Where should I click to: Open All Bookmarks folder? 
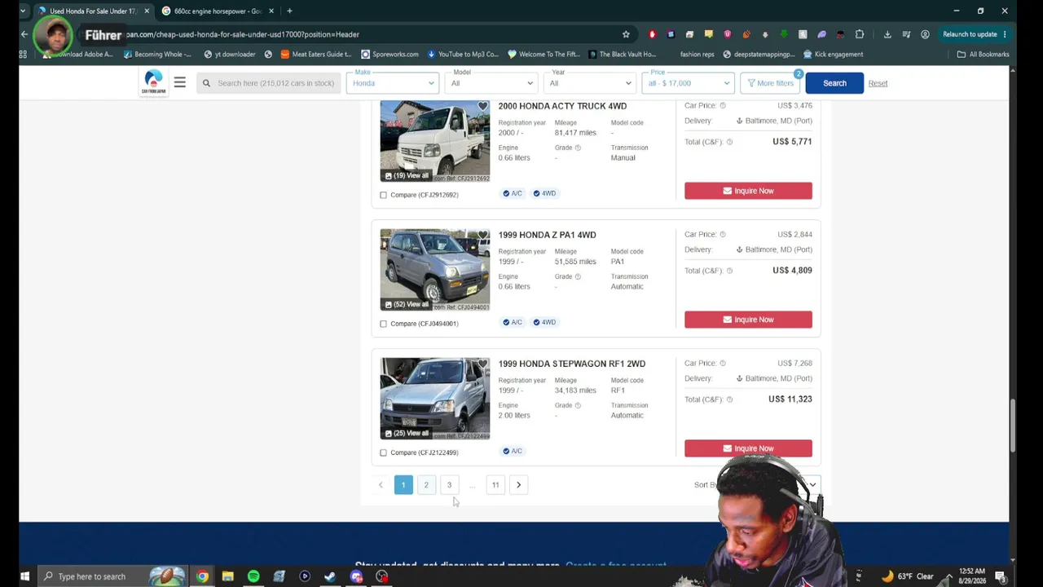click(983, 55)
